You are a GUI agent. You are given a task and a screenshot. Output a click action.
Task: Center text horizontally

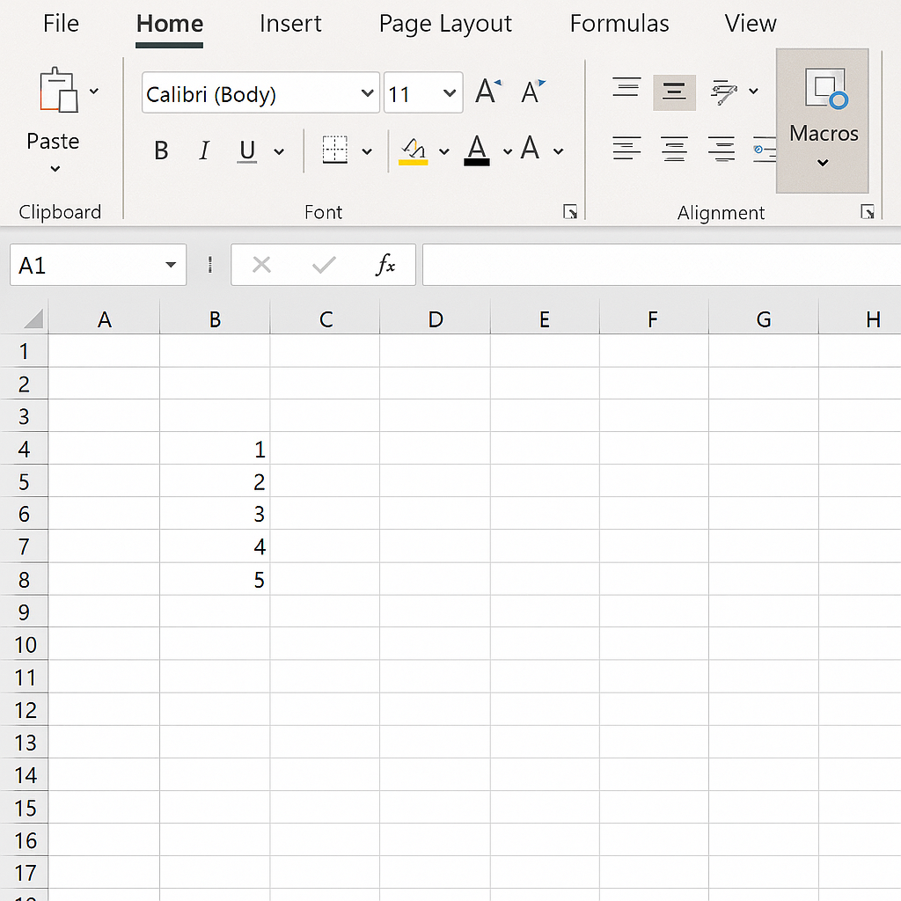pos(674,148)
